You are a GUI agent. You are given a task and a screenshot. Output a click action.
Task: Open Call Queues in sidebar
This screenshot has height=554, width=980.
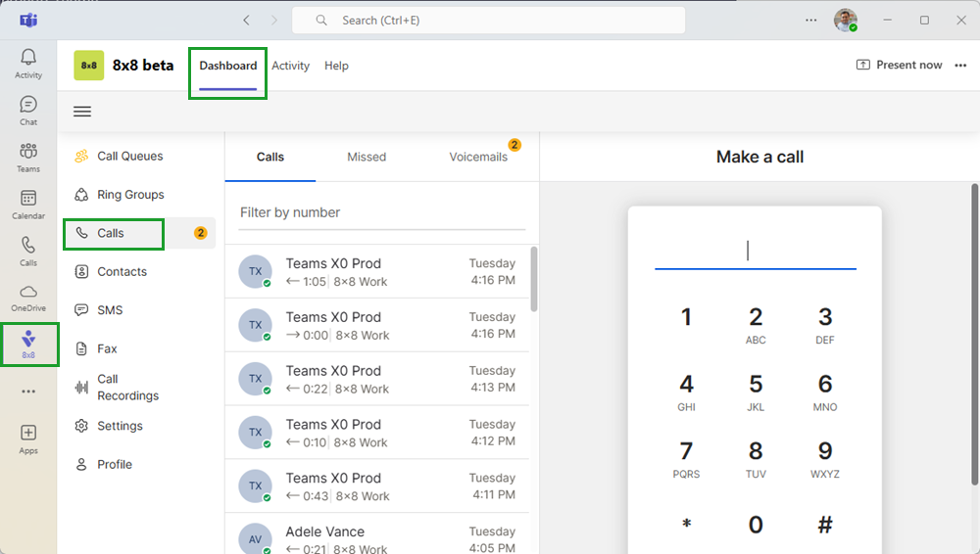[129, 156]
